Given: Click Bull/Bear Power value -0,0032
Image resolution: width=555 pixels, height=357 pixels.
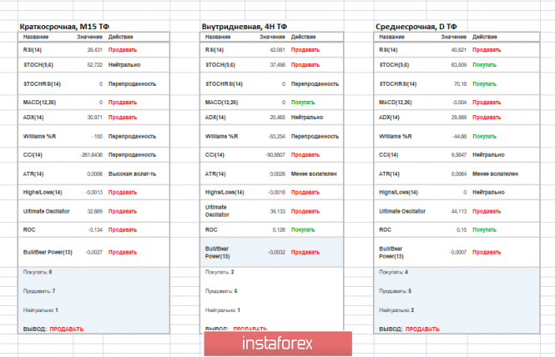Looking at the screenshot, I should click(x=276, y=252).
